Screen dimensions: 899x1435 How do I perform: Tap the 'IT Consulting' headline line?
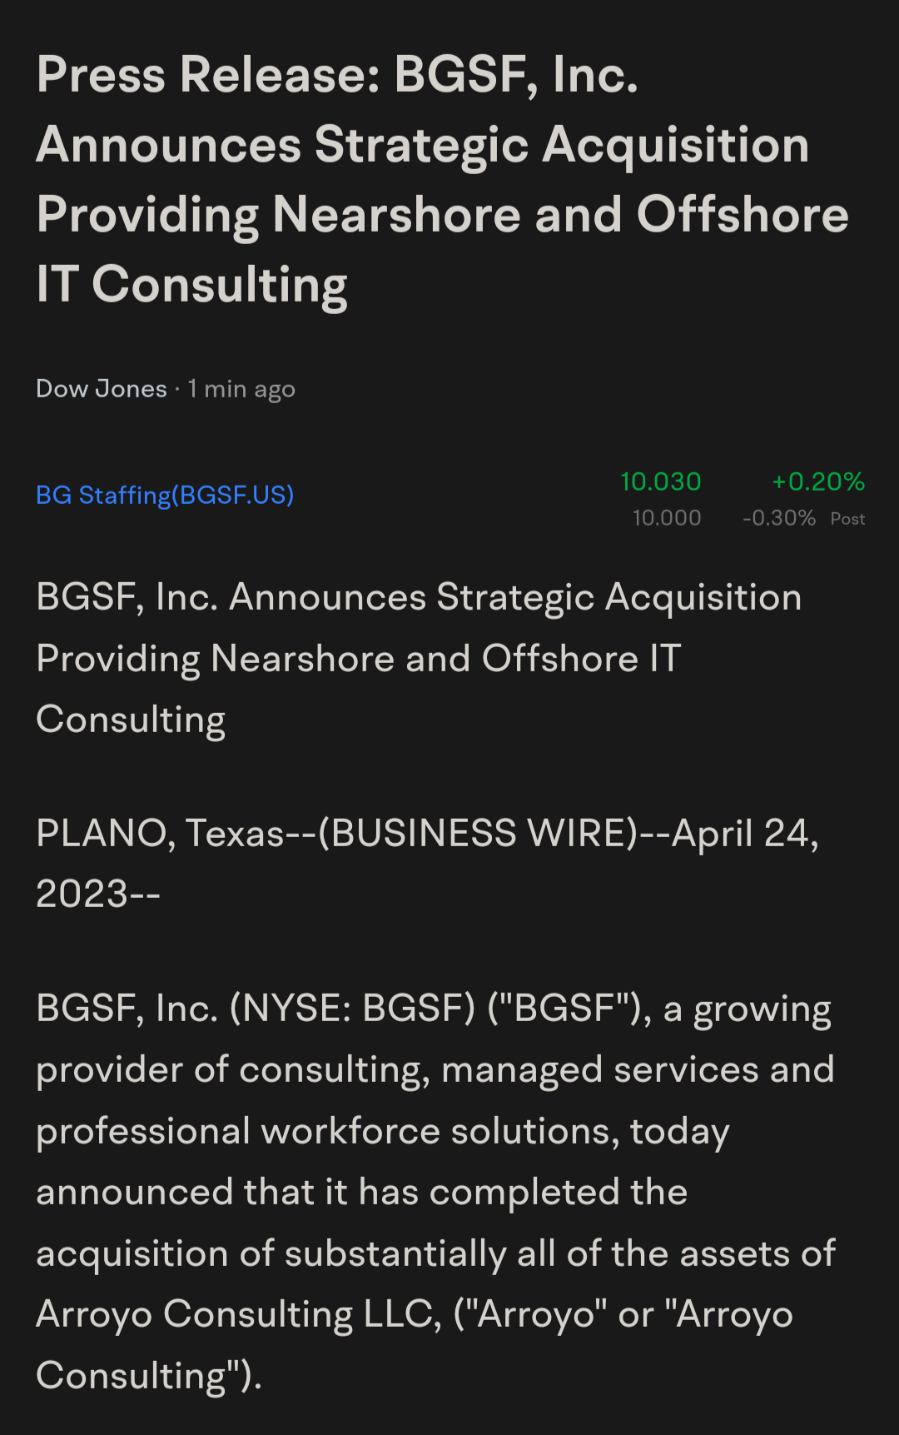click(x=191, y=286)
